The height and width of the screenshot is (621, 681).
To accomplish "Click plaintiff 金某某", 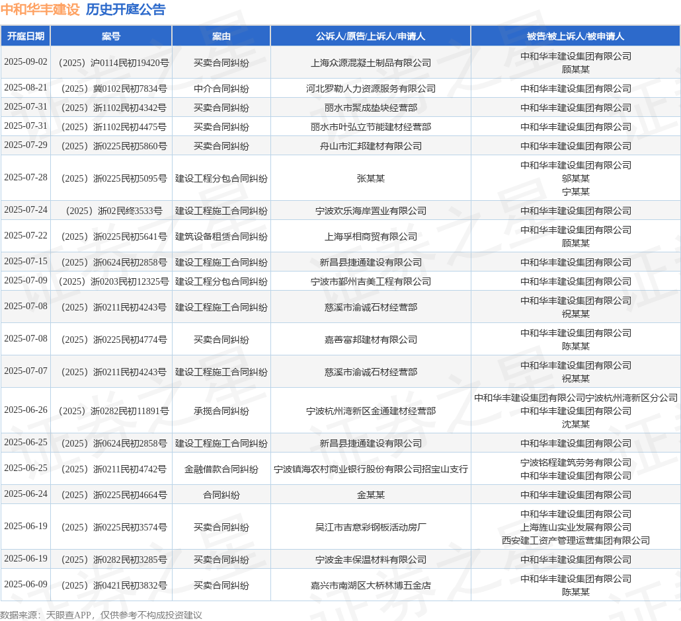I will (370, 495).
